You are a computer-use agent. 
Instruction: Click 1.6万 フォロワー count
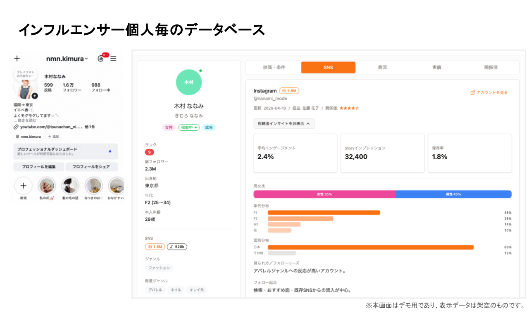tap(72, 87)
